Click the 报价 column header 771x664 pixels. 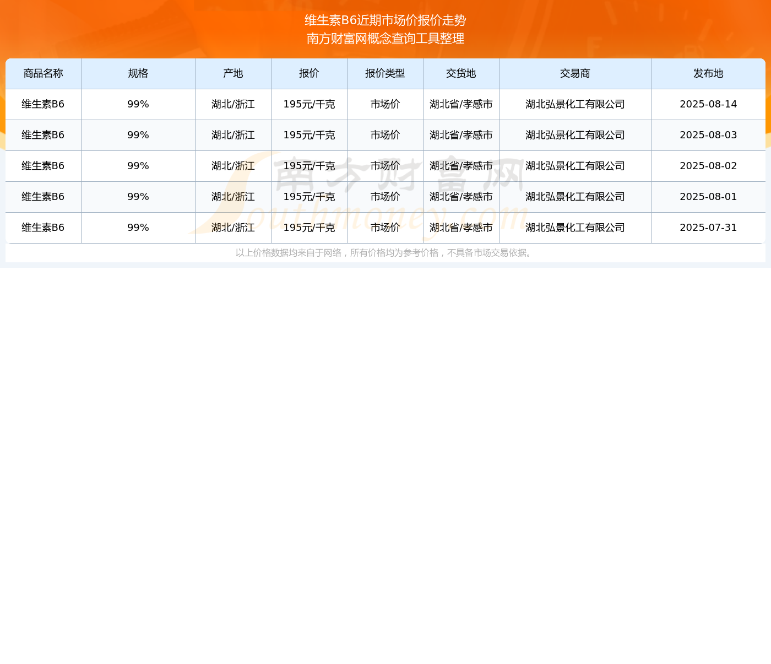click(310, 73)
